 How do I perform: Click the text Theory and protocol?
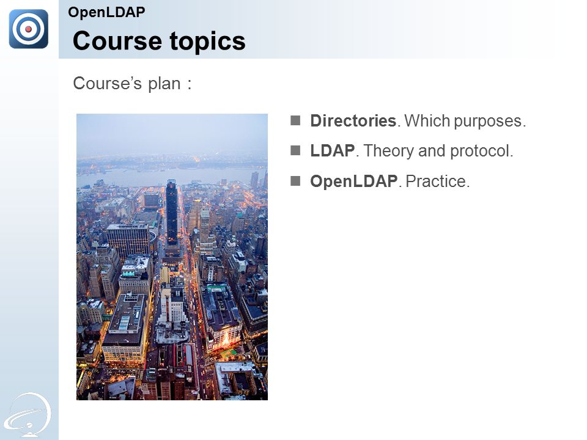click(438, 151)
